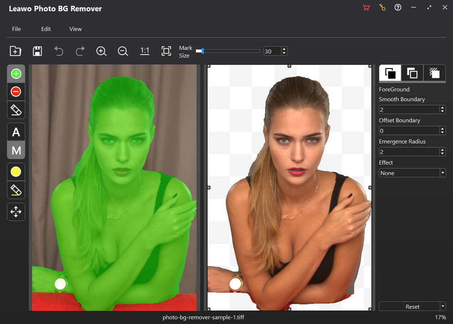This screenshot has height=324, width=453.
Task: Open the File menu
Action: (16, 29)
